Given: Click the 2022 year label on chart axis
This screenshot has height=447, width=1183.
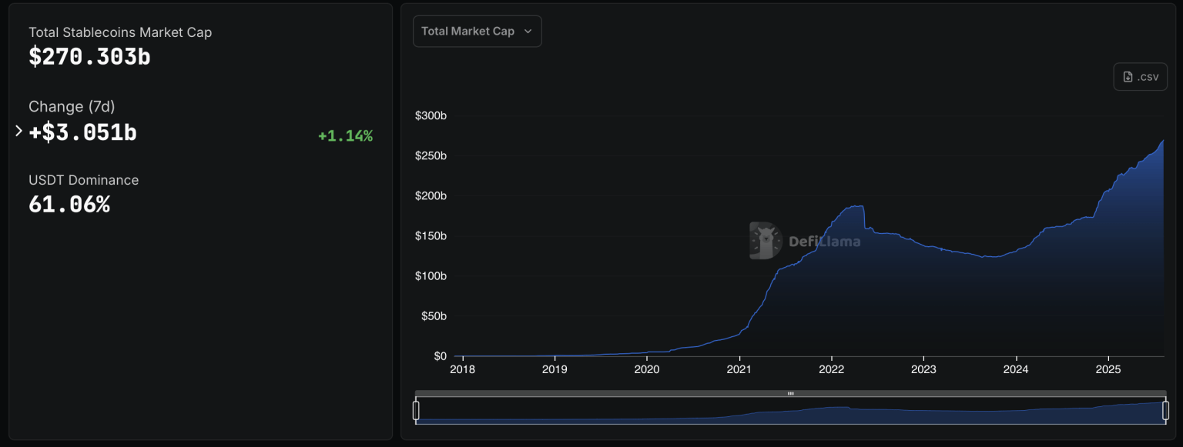Looking at the screenshot, I should [832, 369].
